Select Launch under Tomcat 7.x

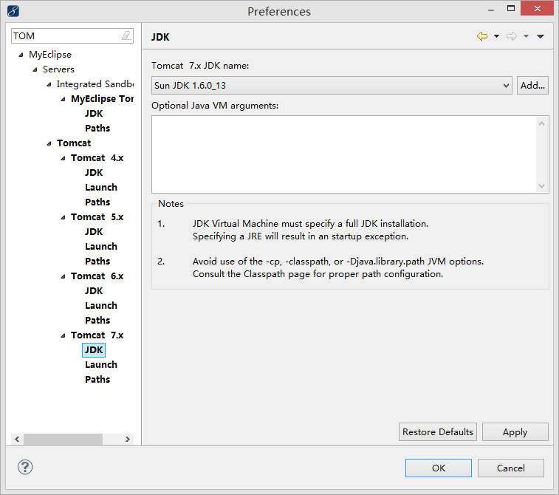coord(101,365)
